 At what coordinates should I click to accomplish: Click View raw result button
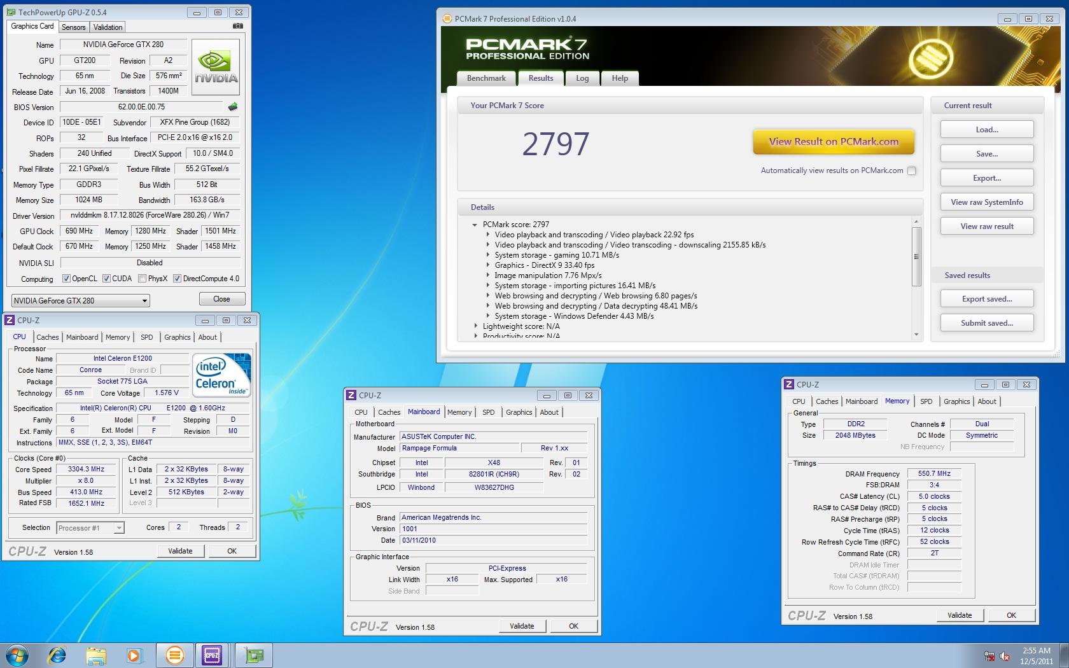pyautogui.click(x=987, y=226)
